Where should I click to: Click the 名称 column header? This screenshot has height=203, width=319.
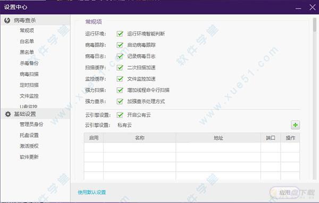click(x=139, y=138)
